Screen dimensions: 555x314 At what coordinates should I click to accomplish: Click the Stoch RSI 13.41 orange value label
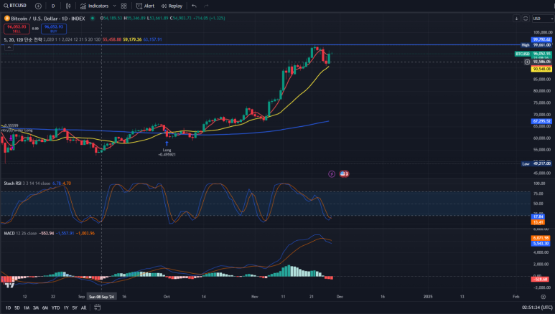point(538,222)
